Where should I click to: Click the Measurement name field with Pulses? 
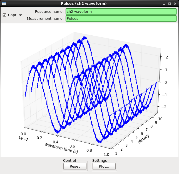pyautogui.click(x=121, y=19)
